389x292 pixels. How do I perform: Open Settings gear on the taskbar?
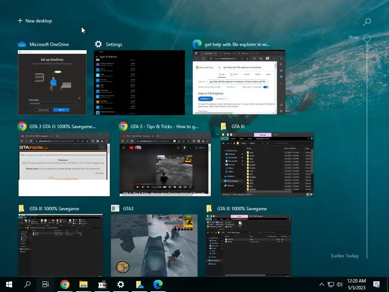point(120,284)
